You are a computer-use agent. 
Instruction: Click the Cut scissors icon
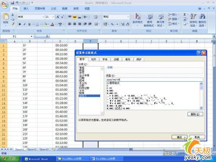[13, 15]
